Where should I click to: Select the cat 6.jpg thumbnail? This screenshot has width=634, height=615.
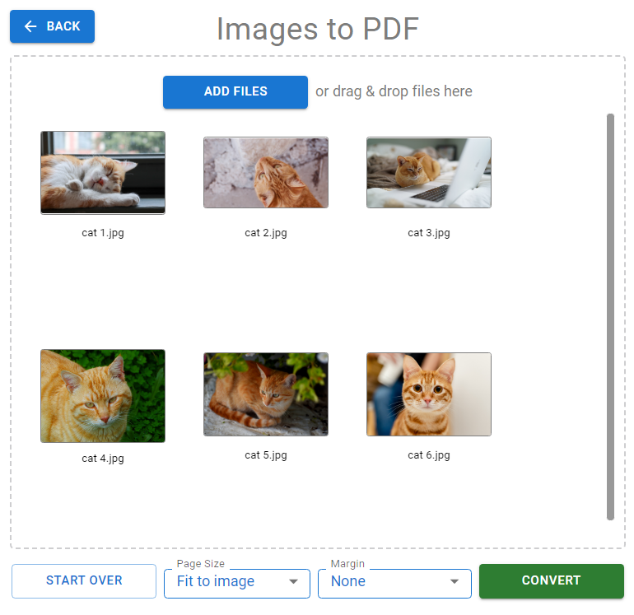pos(429,394)
